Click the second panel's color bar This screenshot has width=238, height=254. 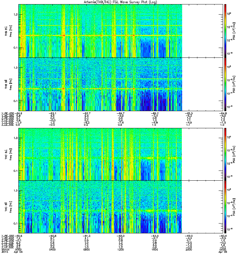tap(225, 84)
